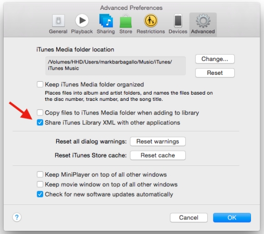The height and width of the screenshot is (234, 264).
Task: Cancel the preferences dialog
Action: click(188, 217)
